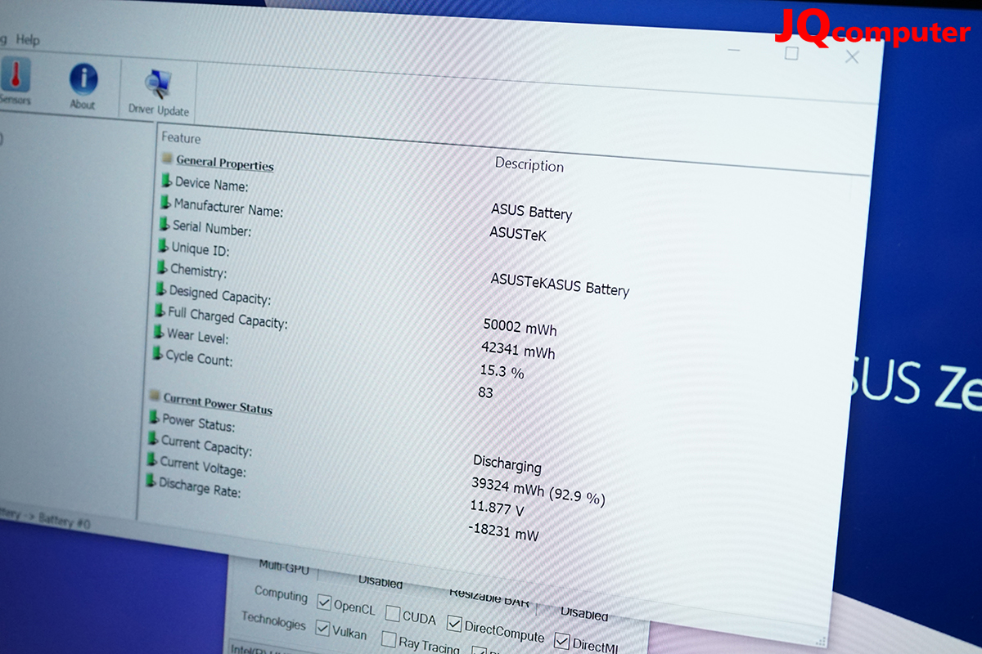Click the Feature column header

pyautogui.click(x=181, y=138)
